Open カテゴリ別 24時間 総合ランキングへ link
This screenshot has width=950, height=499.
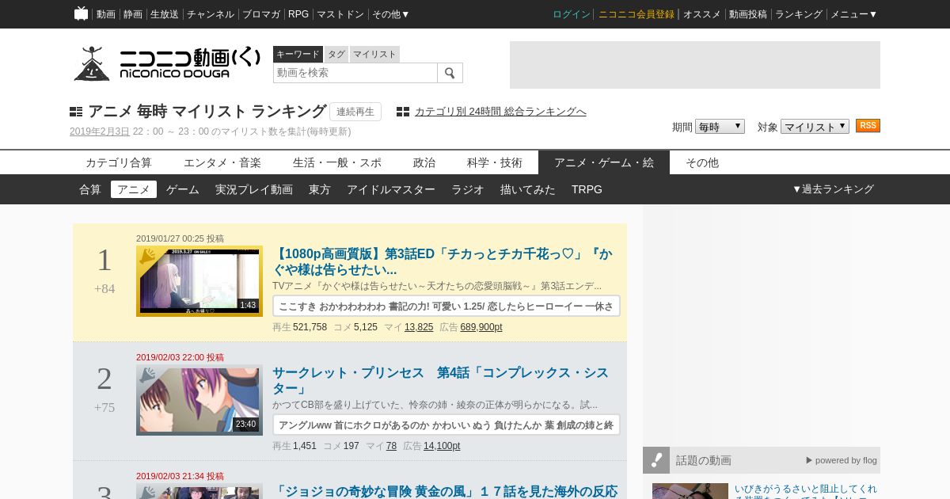[500, 112]
